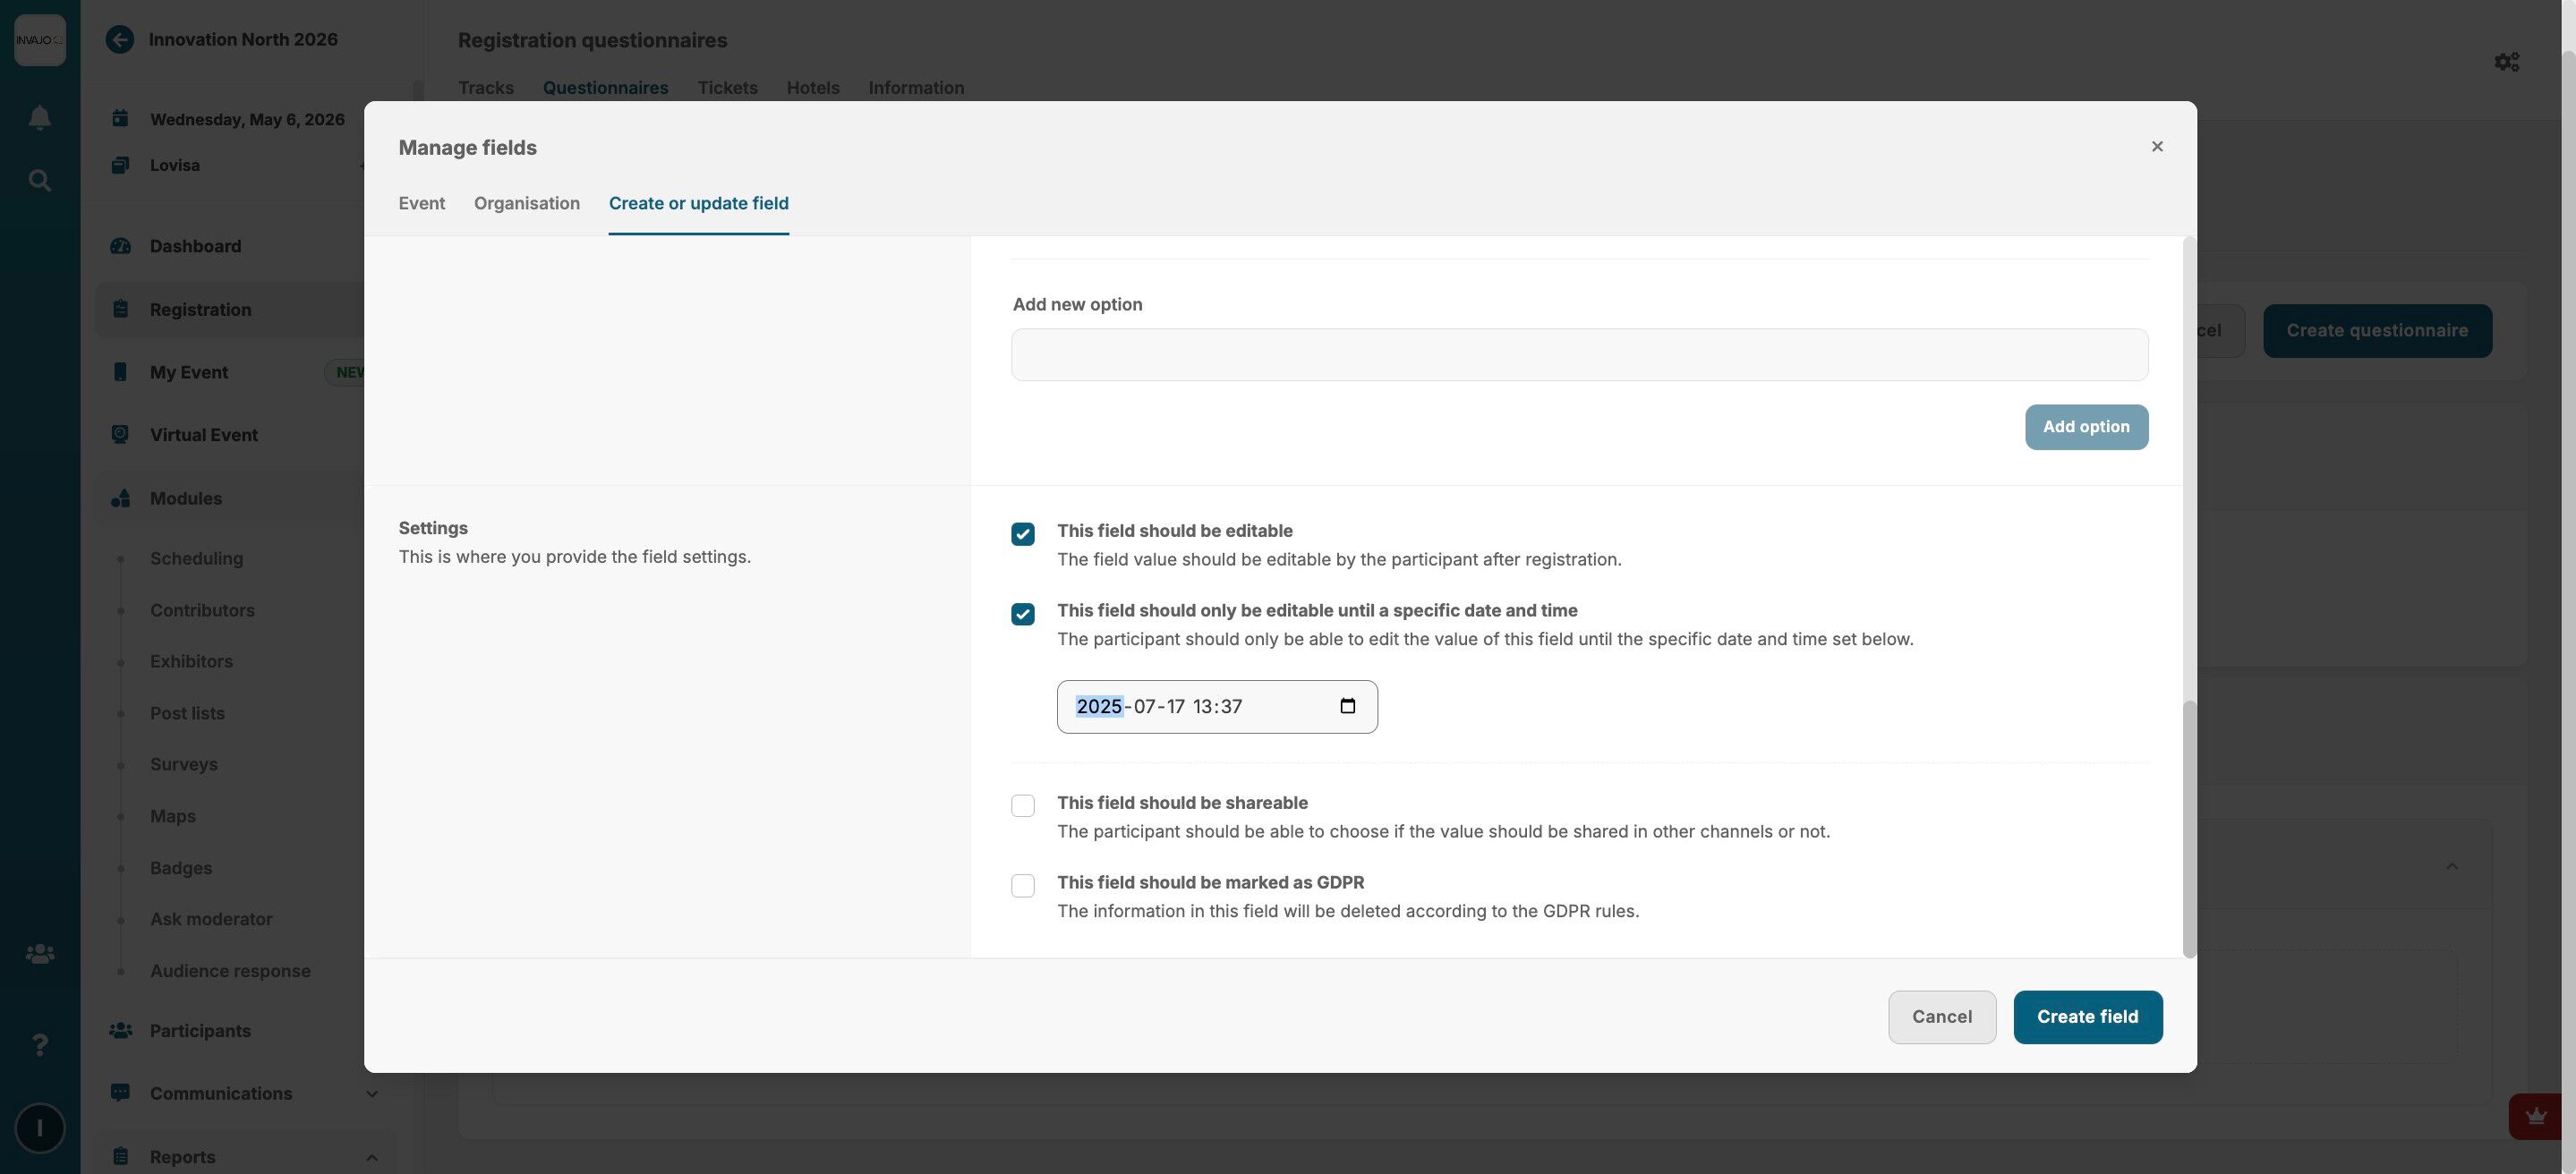Click the Add new option text field
This screenshot has width=2576, height=1174.
[1578, 355]
